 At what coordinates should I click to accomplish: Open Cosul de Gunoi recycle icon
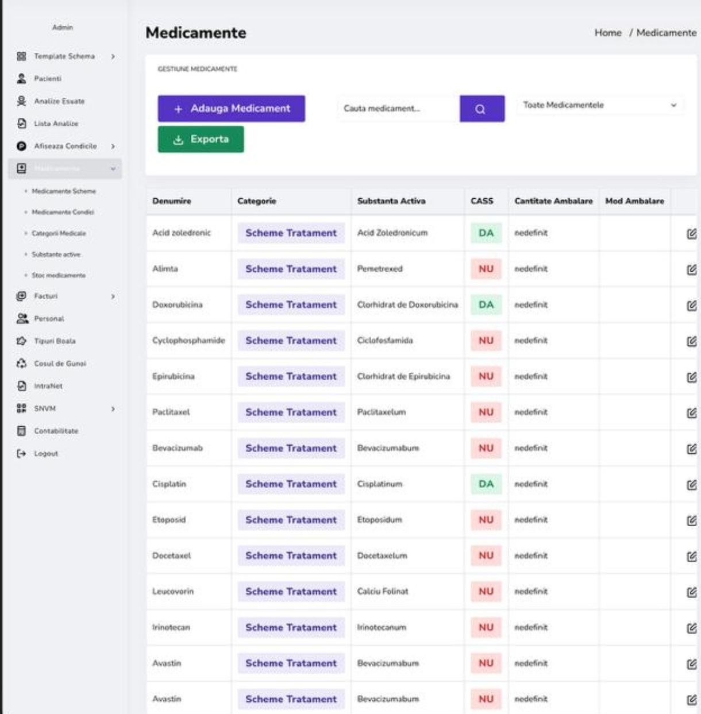(x=22, y=364)
